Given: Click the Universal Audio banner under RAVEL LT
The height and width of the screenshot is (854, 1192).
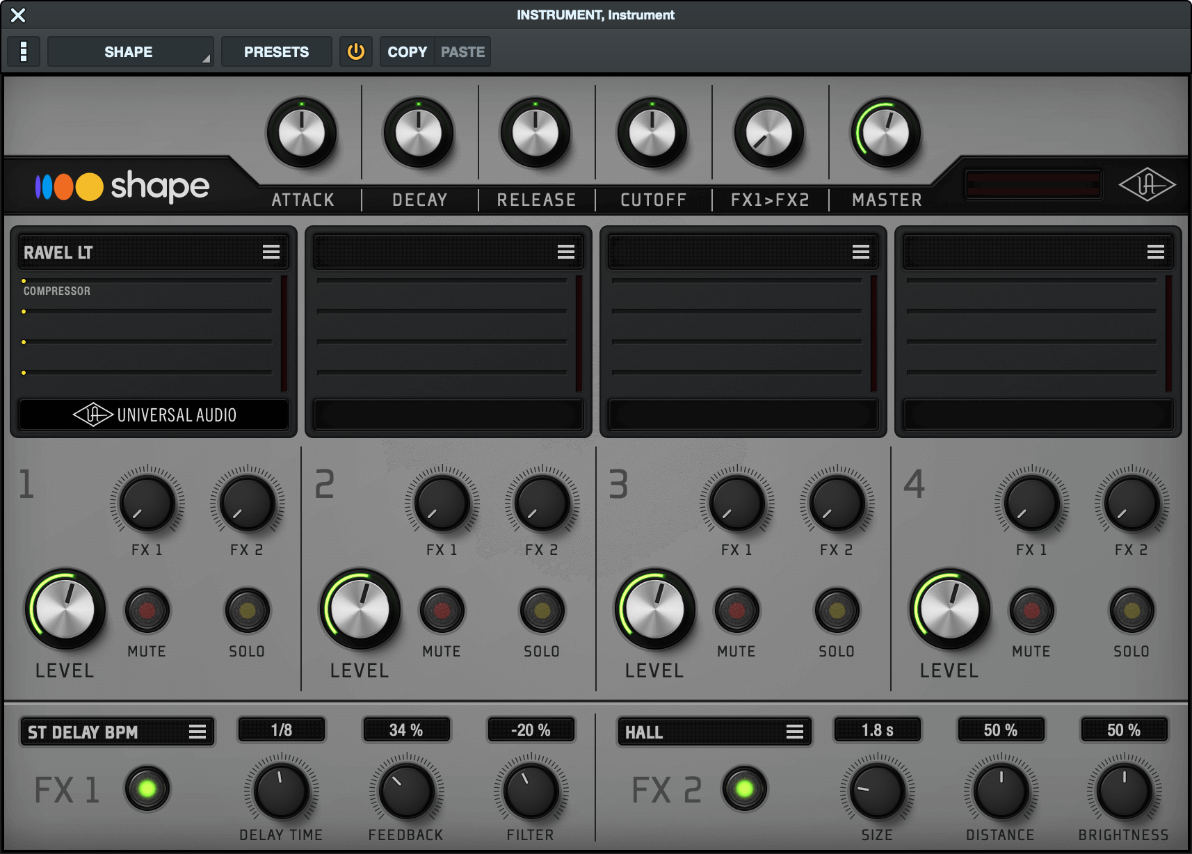Looking at the screenshot, I should point(154,414).
